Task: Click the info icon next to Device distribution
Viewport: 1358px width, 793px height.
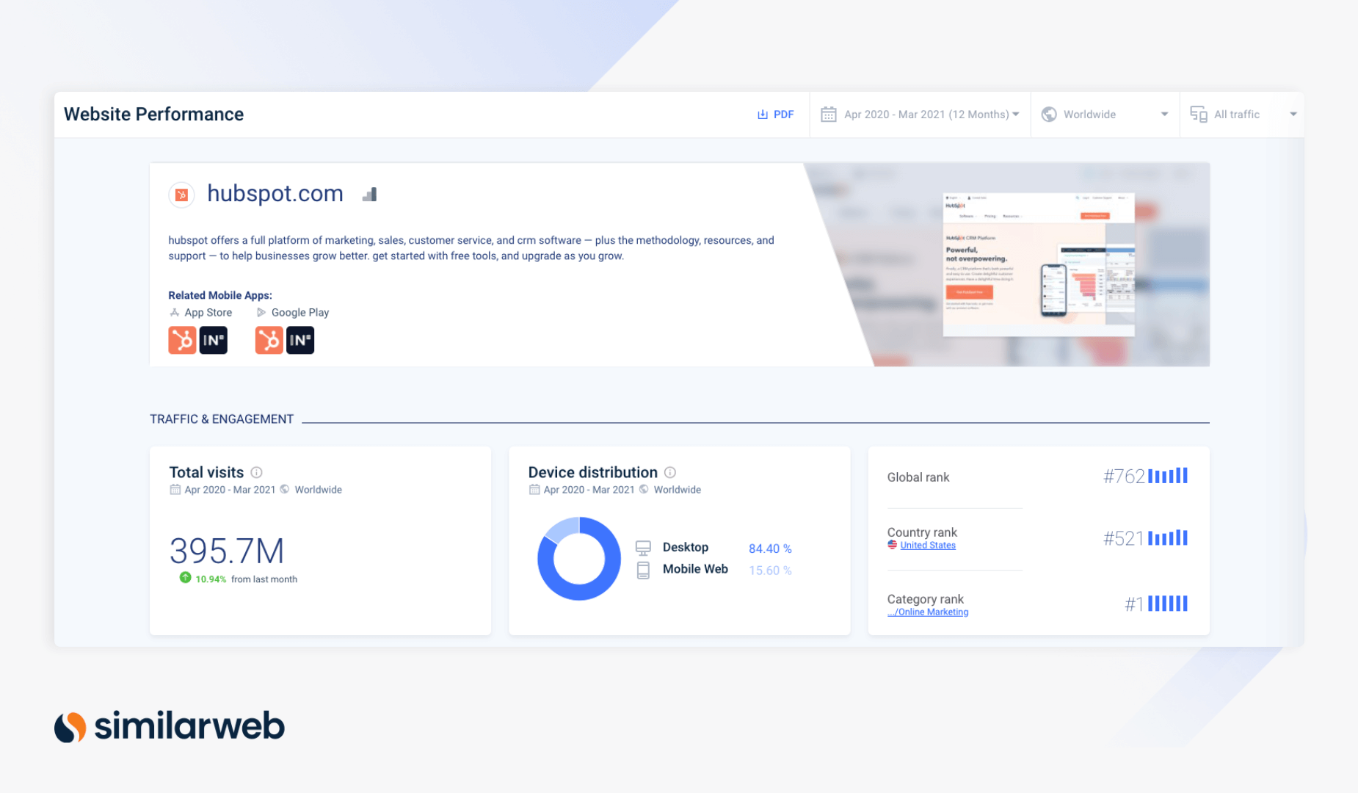Action: (670, 473)
